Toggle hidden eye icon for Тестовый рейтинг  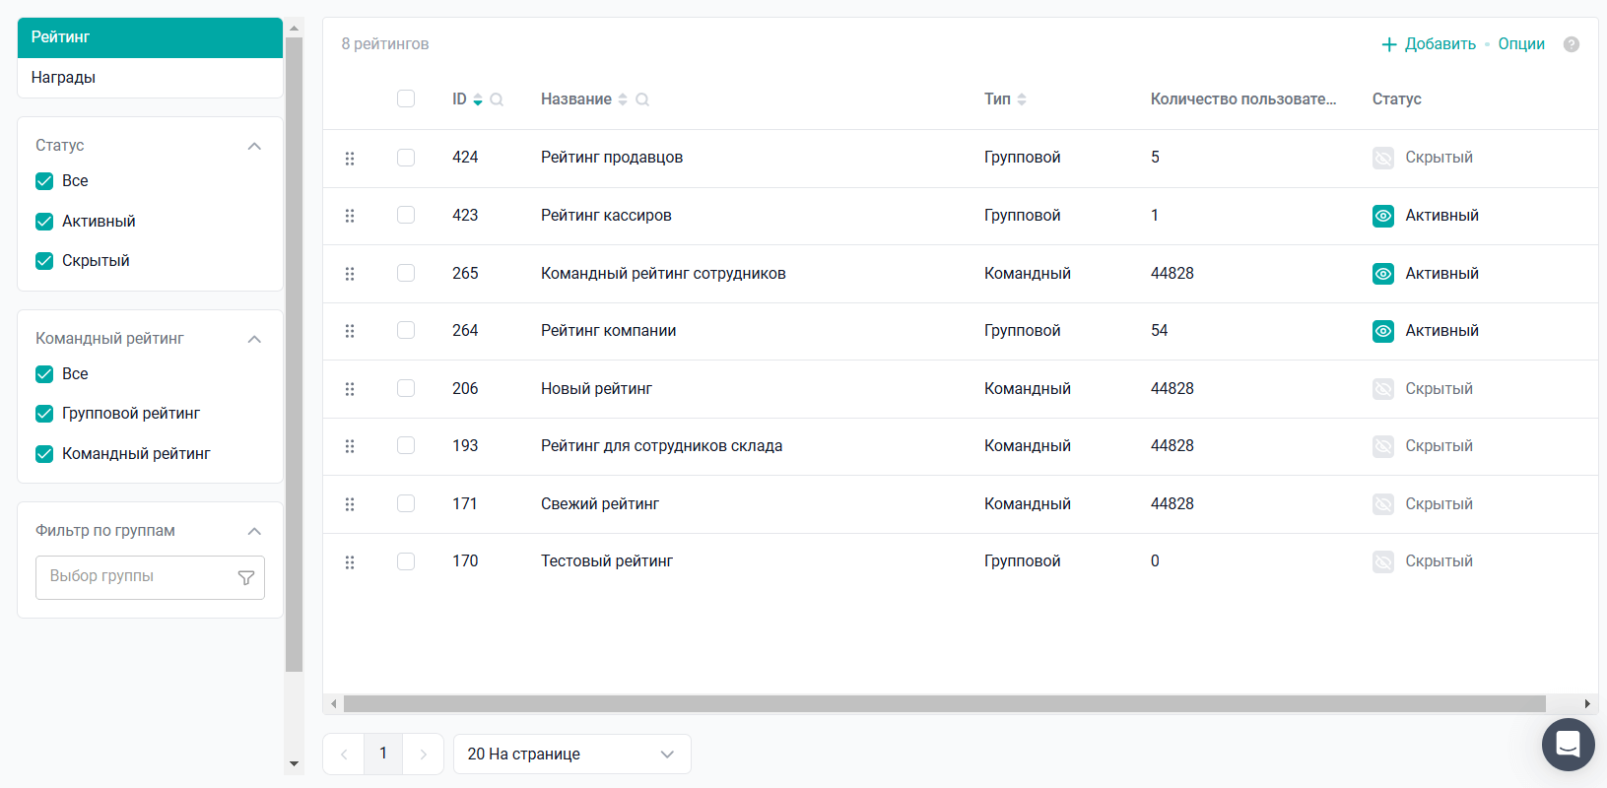[1383, 561]
